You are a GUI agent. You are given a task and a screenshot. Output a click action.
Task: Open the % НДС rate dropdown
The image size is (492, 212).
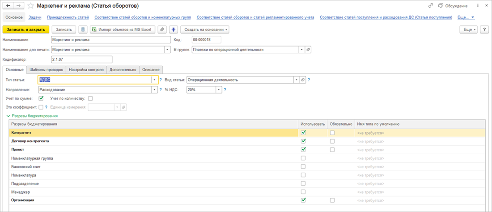pos(219,89)
